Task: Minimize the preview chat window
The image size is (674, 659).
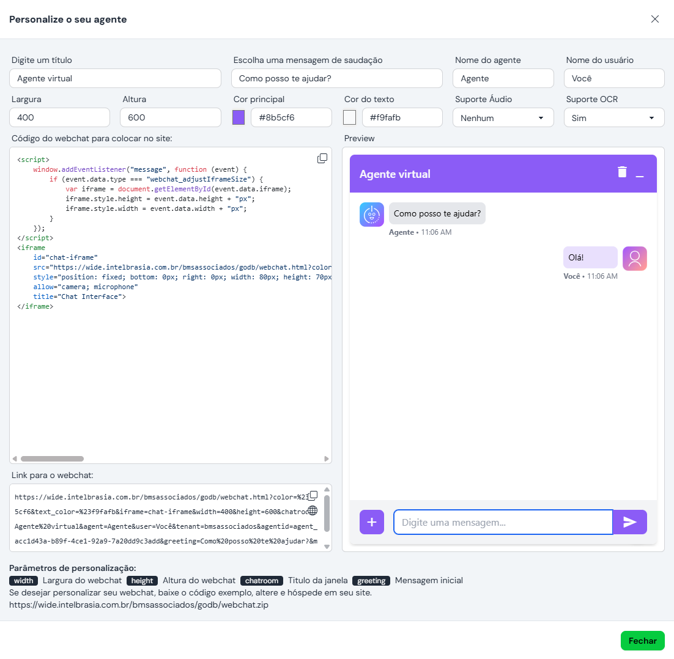Action: pos(640,176)
